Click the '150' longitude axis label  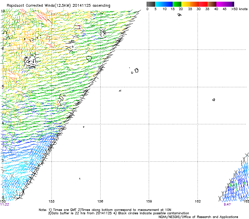click(3, 201)
